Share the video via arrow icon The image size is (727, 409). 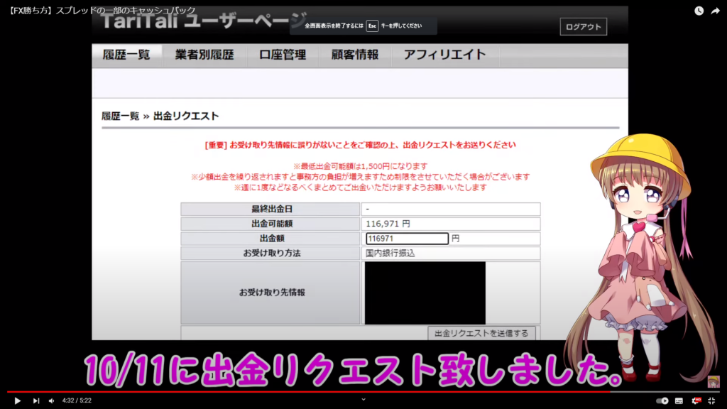point(716,11)
